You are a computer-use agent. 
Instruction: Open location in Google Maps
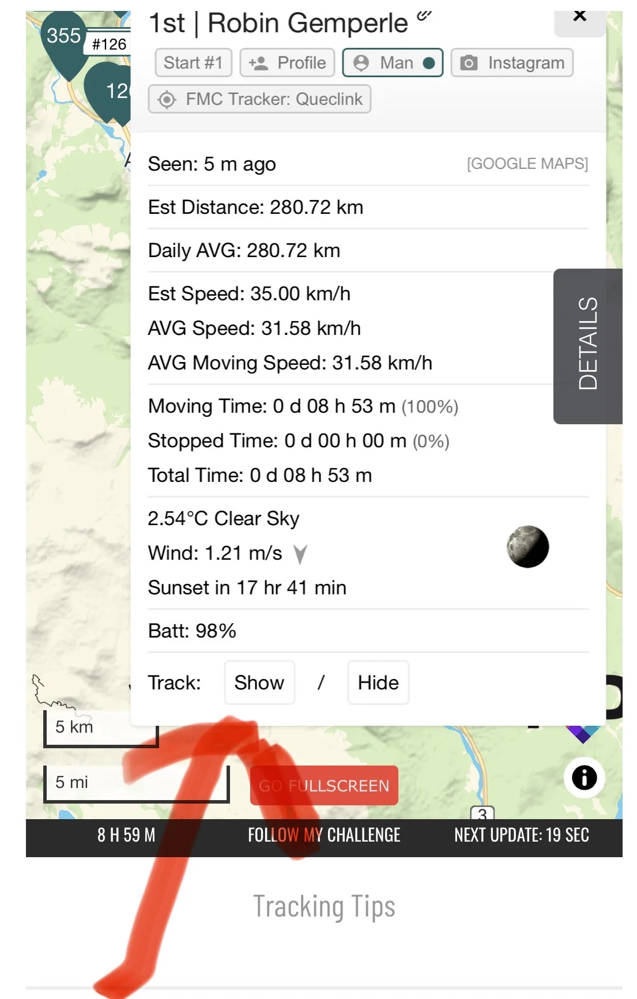[x=527, y=164]
